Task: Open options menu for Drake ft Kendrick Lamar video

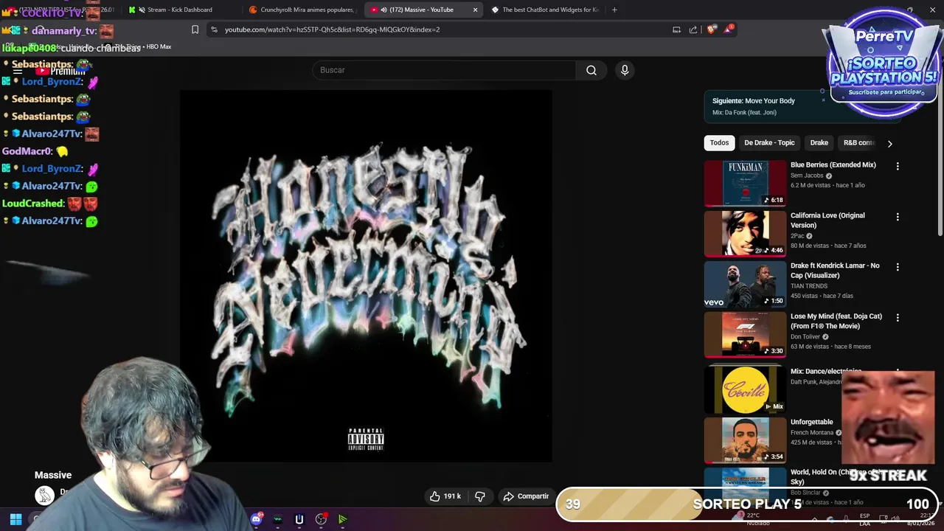Action: [x=898, y=267]
